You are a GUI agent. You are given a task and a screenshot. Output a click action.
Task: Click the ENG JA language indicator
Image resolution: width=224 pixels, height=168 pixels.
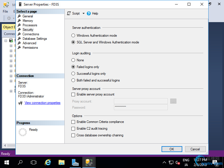click(186, 162)
